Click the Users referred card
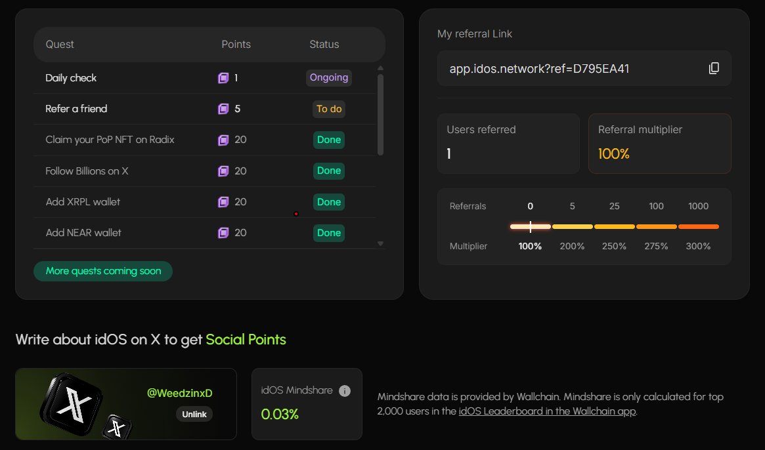The height and width of the screenshot is (450, 765). coord(508,144)
